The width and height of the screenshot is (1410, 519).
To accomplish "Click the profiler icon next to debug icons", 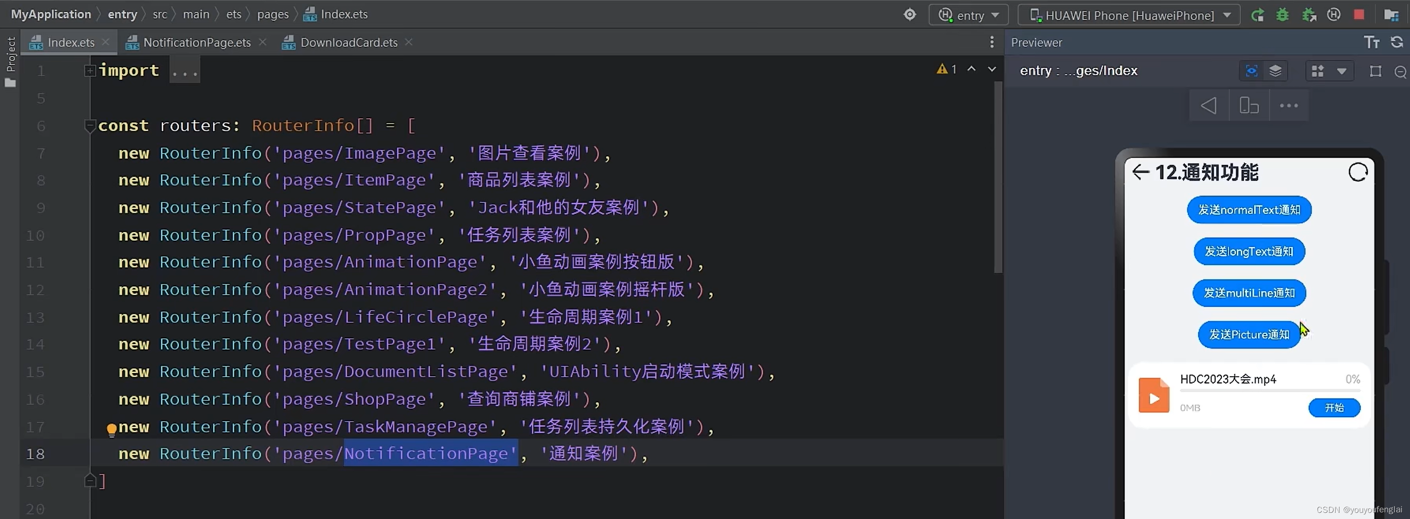I will coord(1334,15).
